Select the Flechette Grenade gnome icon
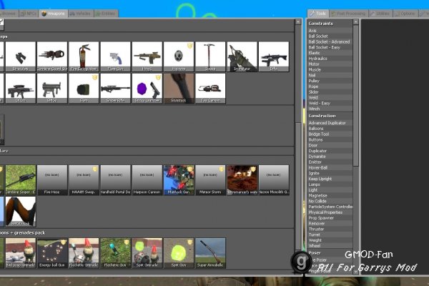 point(84,253)
